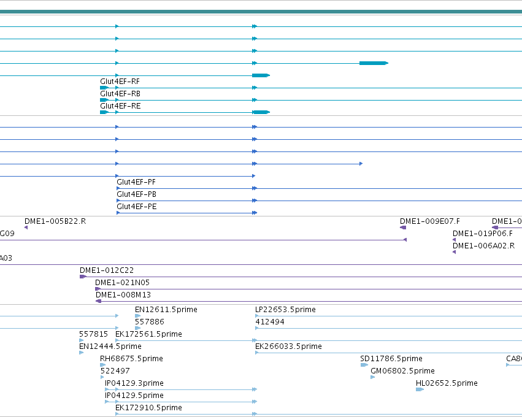Select the EK172561.5prime EST label
The height and width of the screenshot is (417, 522).
148,334
